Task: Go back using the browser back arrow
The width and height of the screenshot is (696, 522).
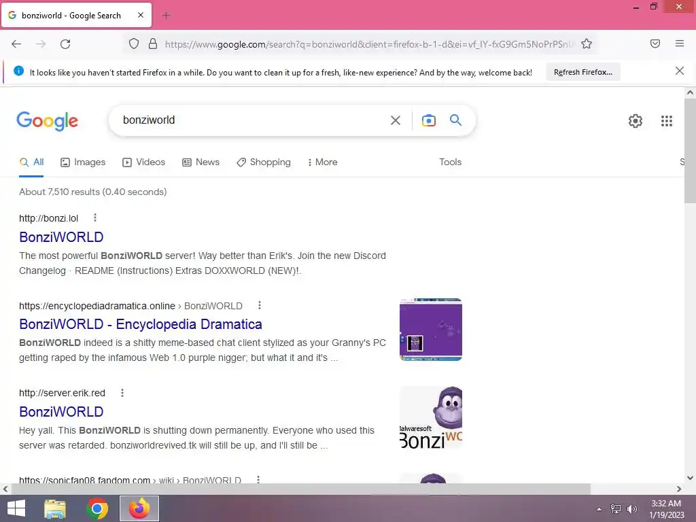Action: tap(16, 44)
